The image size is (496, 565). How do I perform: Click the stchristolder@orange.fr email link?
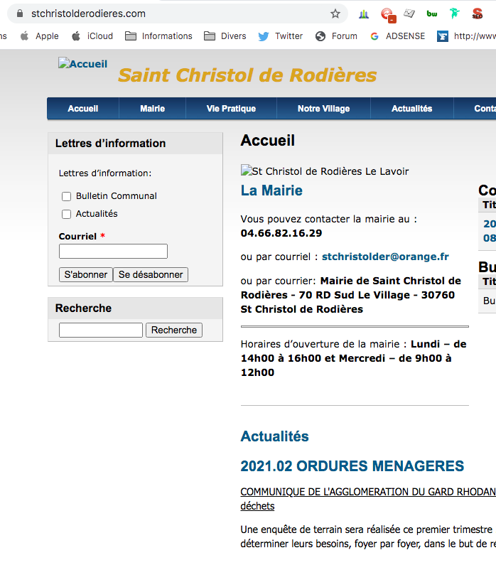385,257
